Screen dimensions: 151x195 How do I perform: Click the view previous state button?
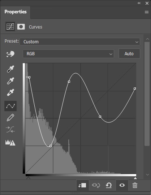tap(96, 185)
